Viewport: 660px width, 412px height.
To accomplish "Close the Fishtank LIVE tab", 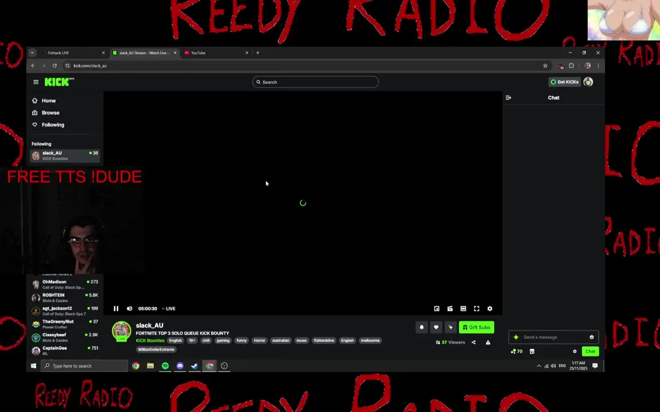I will tap(103, 53).
